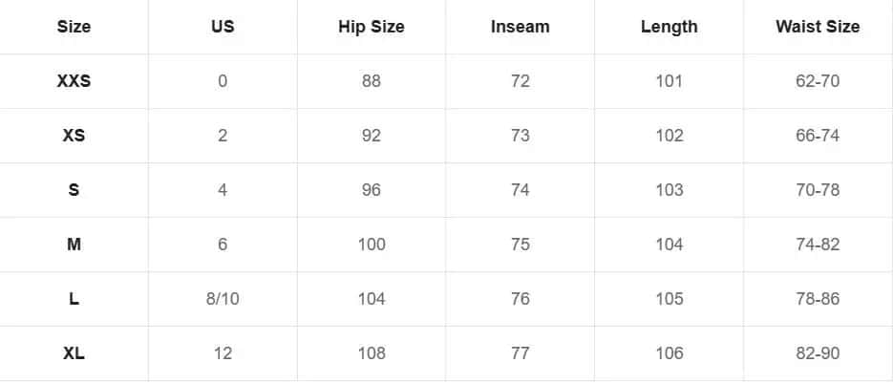Image resolution: width=893 pixels, height=384 pixels.
Task: Click the Length column header
Action: [x=670, y=27]
